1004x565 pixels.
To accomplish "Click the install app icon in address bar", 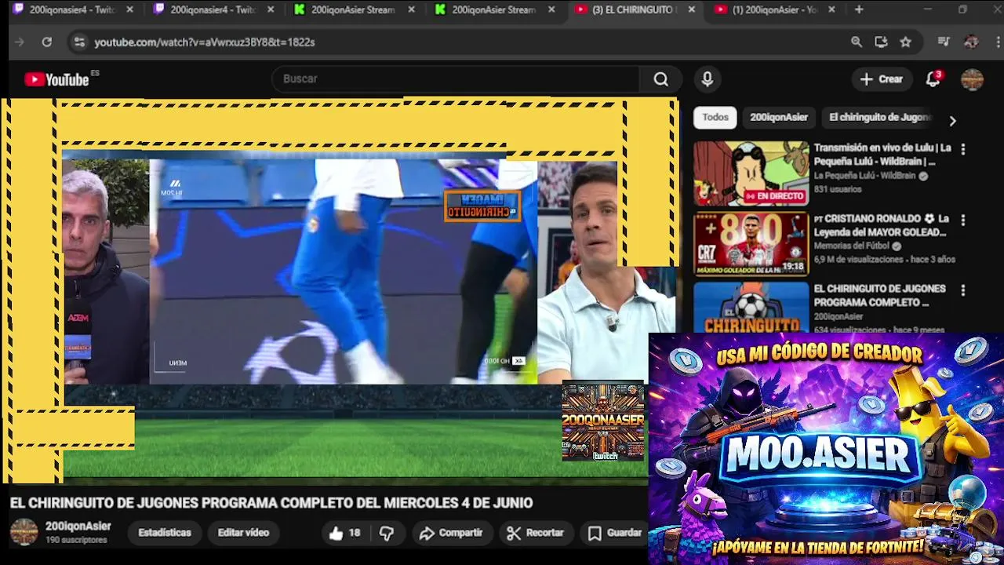I will pyautogui.click(x=881, y=42).
